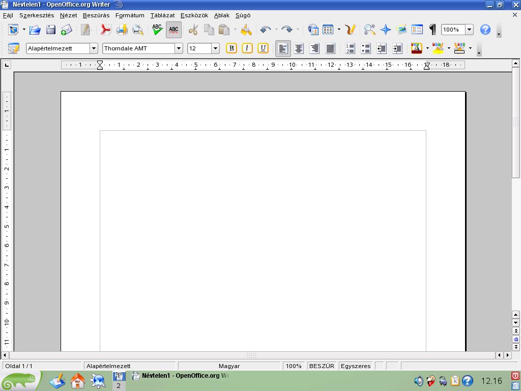Toggle Underline formatting
Image resolution: width=521 pixels, height=391 pixels.
[x=263, y=48]
